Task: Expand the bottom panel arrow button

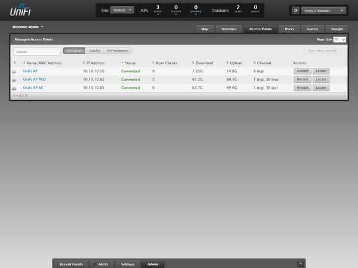Action: (301, 263)
